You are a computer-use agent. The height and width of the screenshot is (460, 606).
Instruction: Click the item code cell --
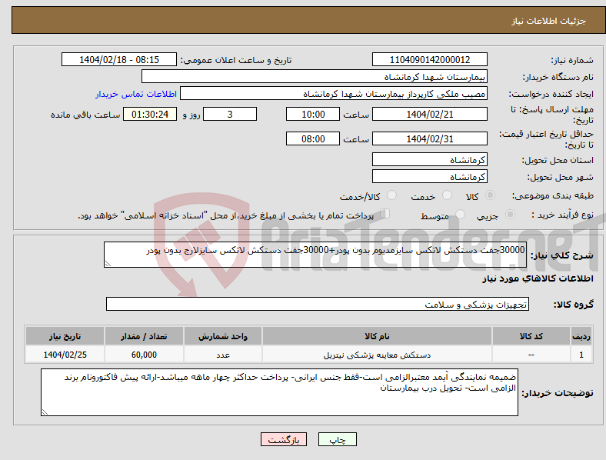click(531, 355)
